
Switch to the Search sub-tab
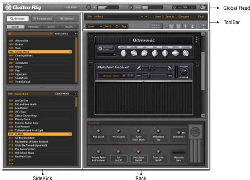51,27
